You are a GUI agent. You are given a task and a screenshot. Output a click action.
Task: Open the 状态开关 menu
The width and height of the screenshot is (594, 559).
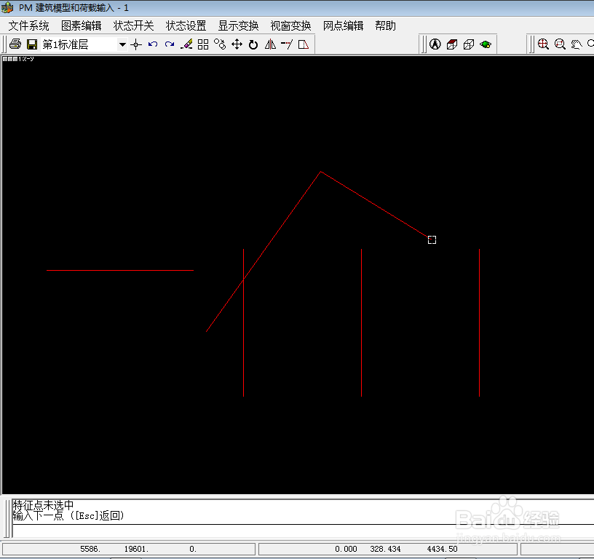133,25
